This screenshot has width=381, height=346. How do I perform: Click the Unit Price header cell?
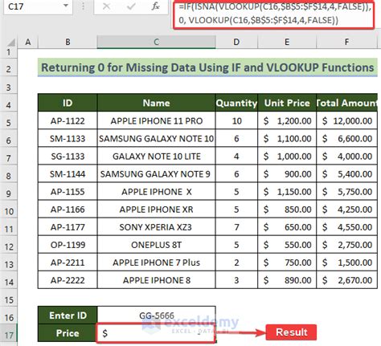tap(287, 103)
